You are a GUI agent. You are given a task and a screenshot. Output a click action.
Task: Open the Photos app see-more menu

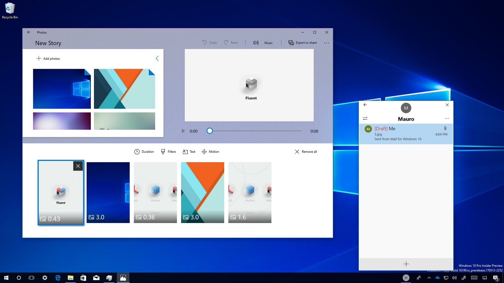pos(327,43)
